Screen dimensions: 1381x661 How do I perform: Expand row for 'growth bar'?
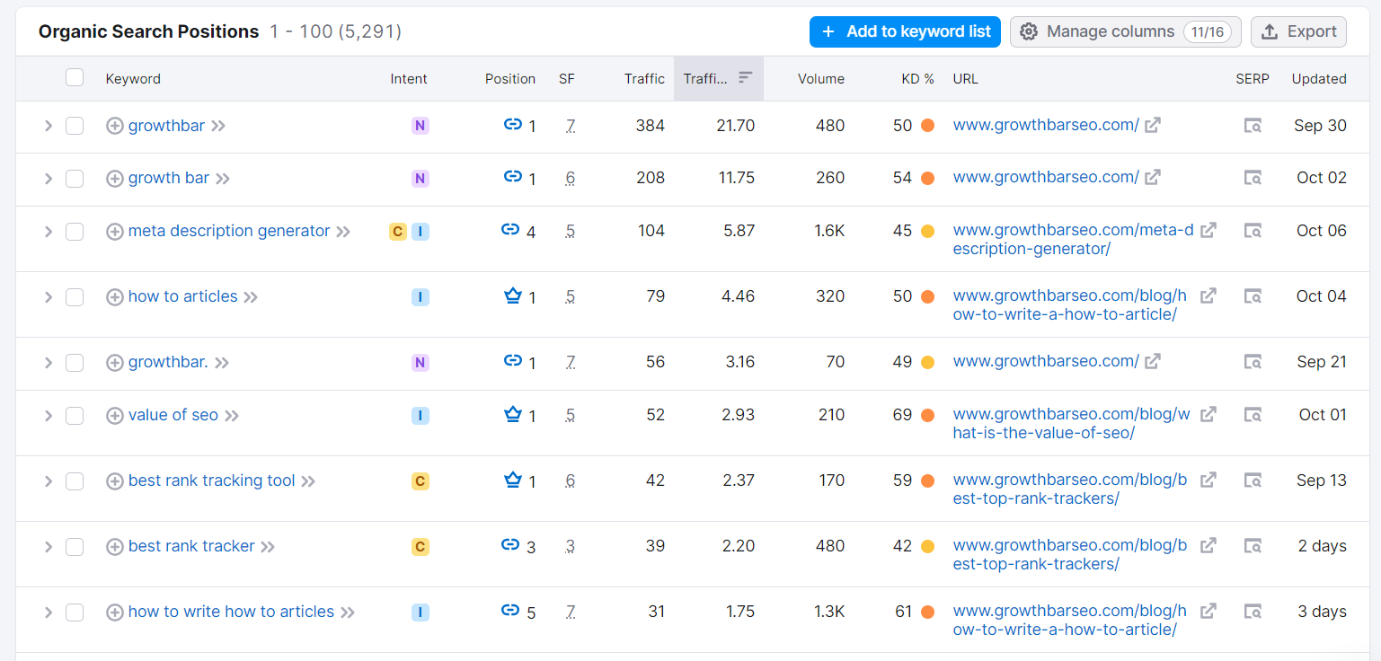tap(49, 179)
